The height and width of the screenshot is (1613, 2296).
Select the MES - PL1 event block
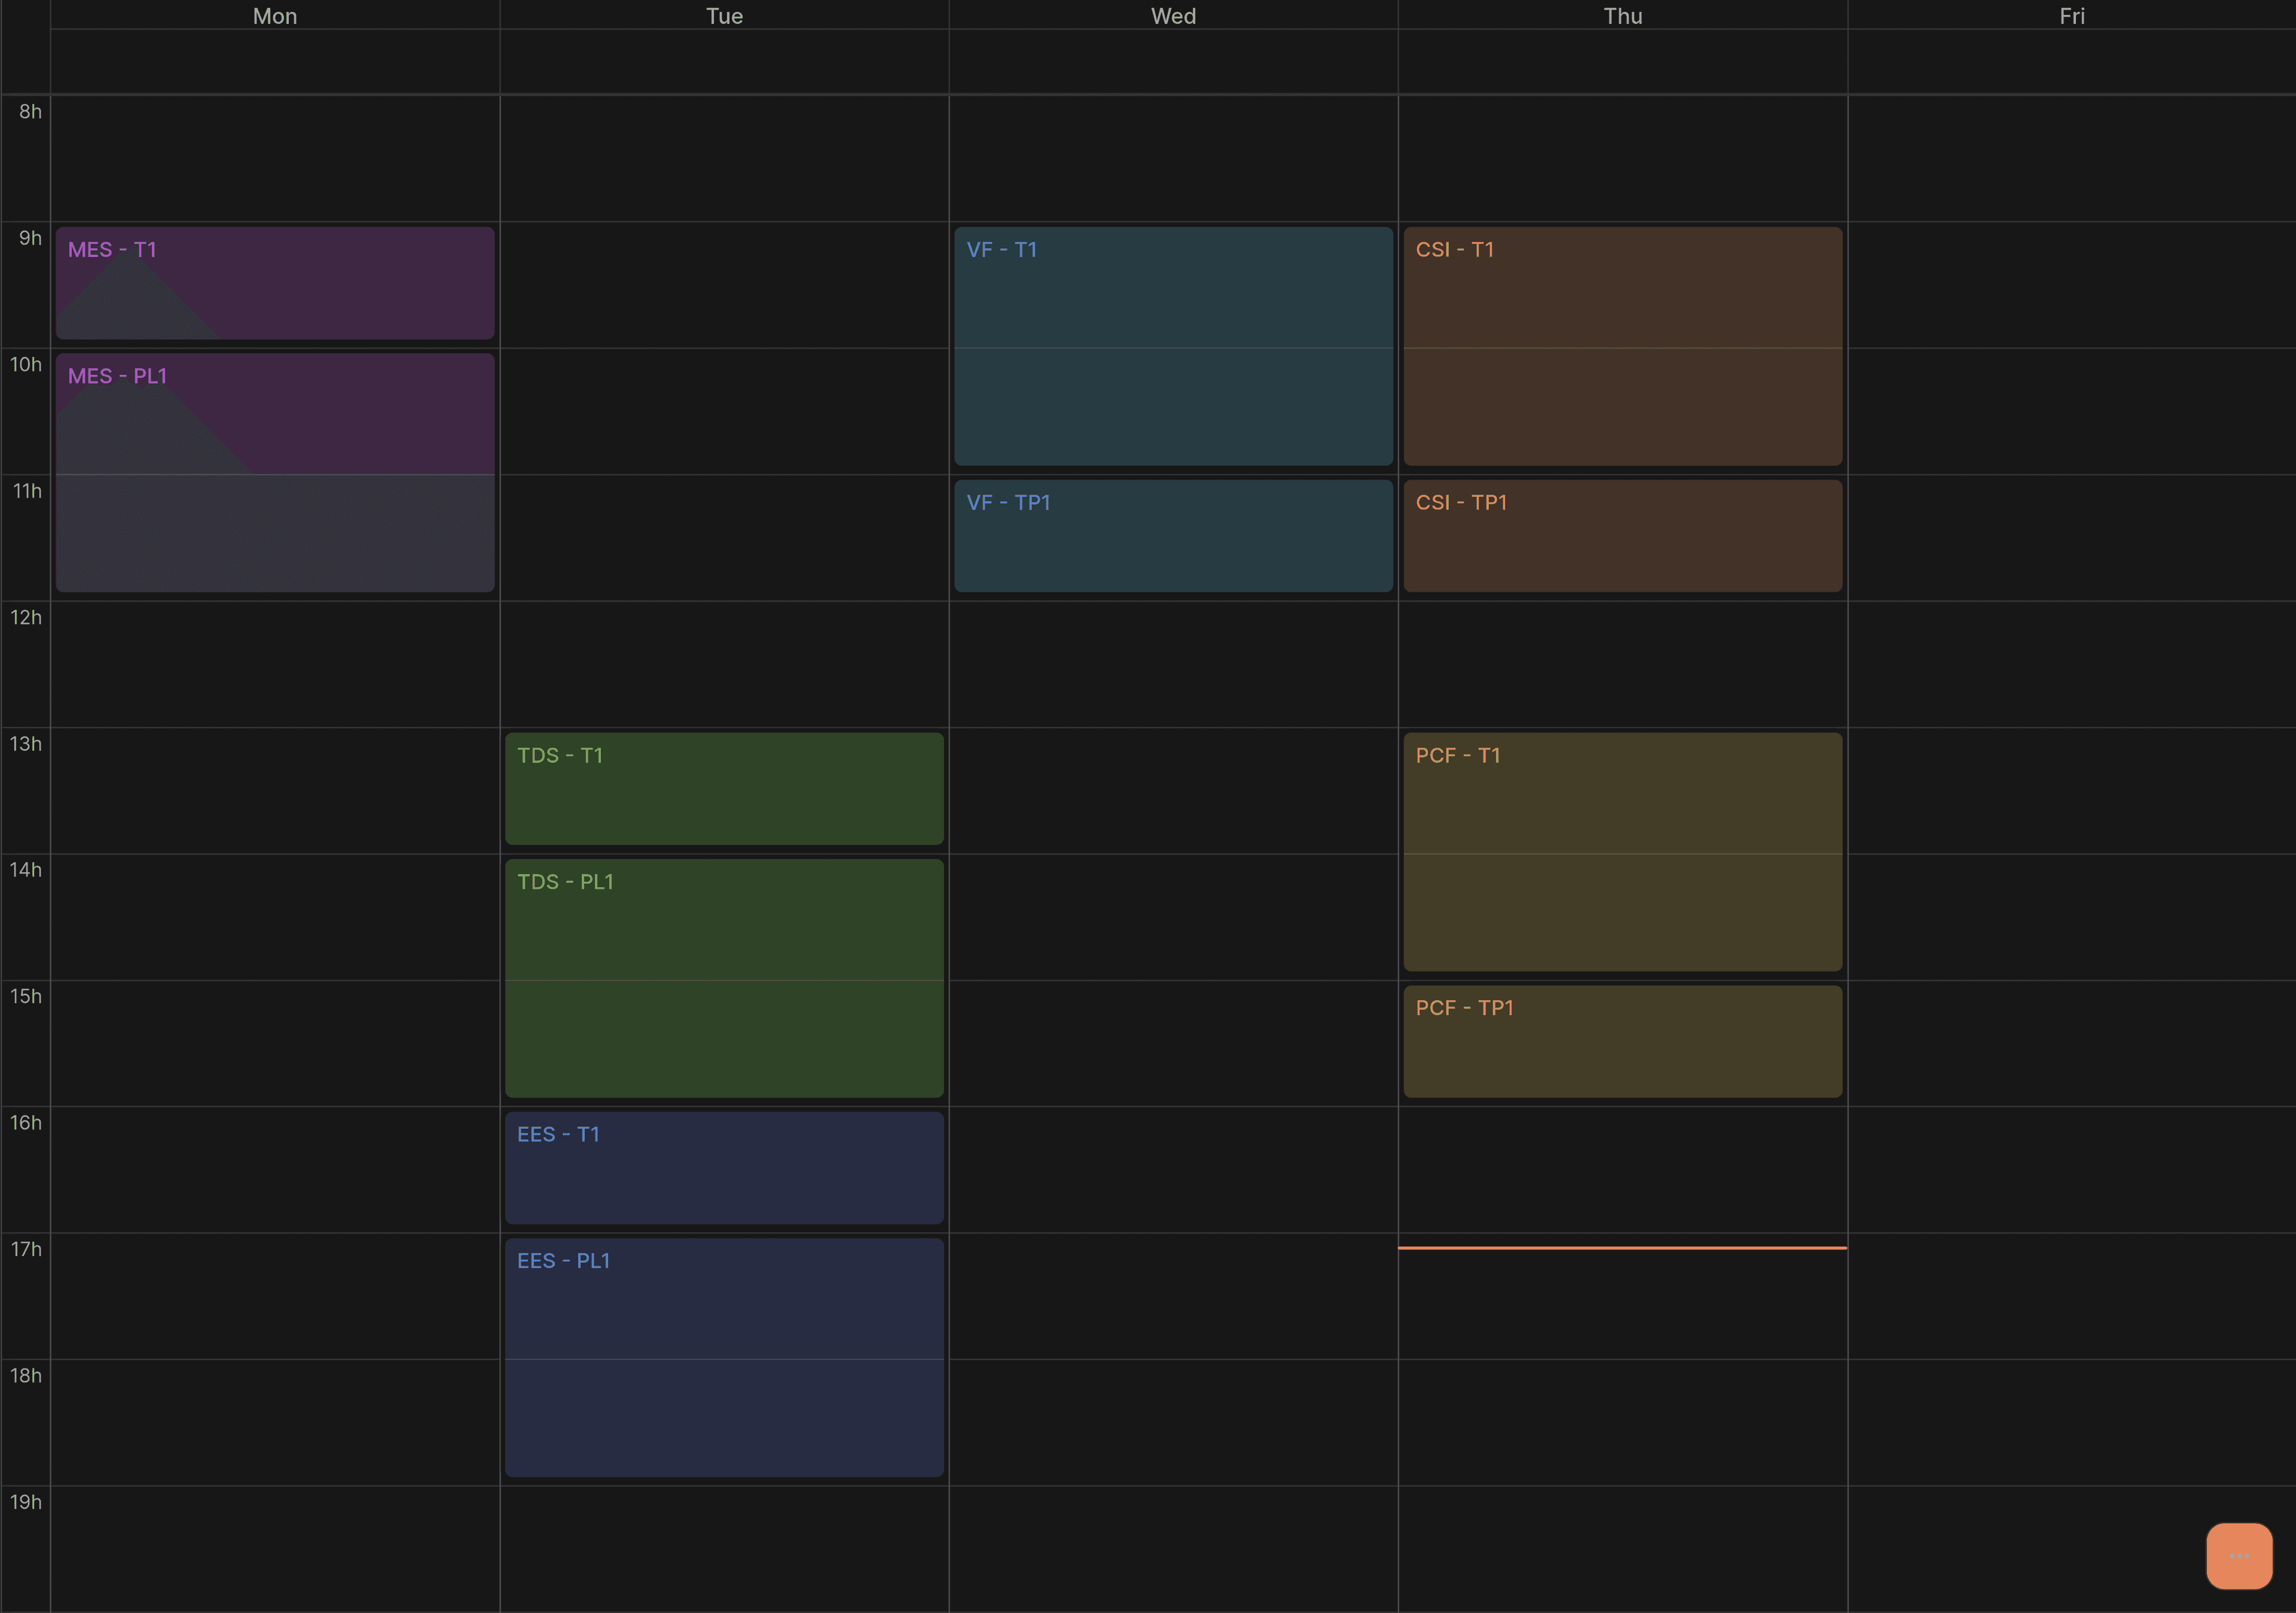pos(275,472)
